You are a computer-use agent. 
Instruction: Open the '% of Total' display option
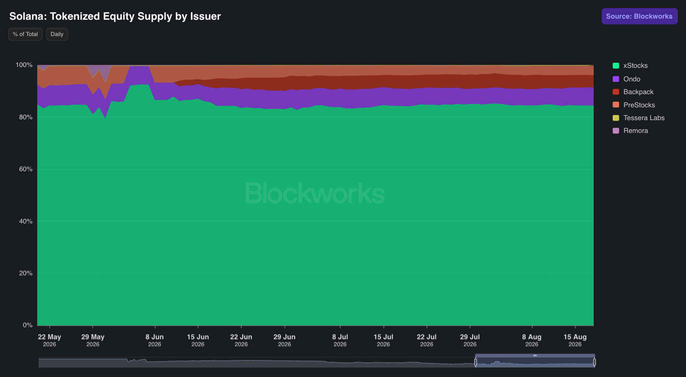pyautogui.click(x=25, y=34)
